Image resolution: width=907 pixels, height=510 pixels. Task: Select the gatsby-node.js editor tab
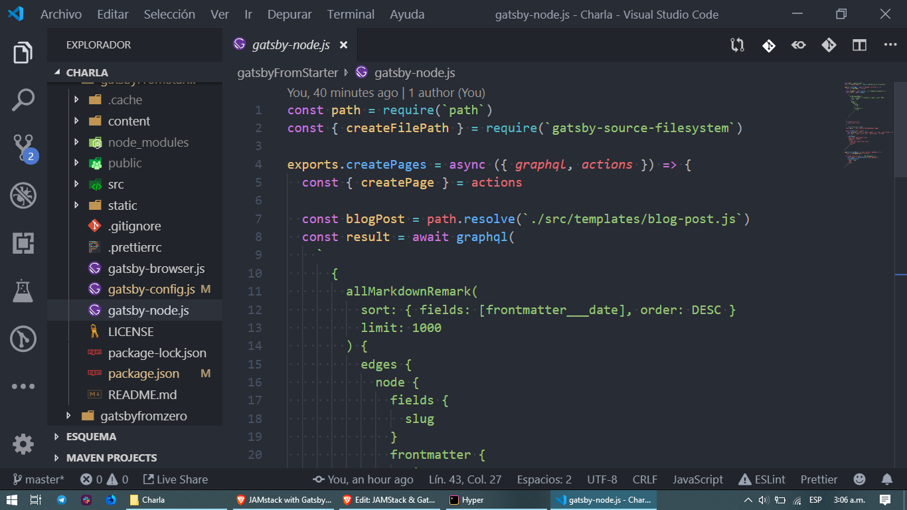tap(290, 45)
